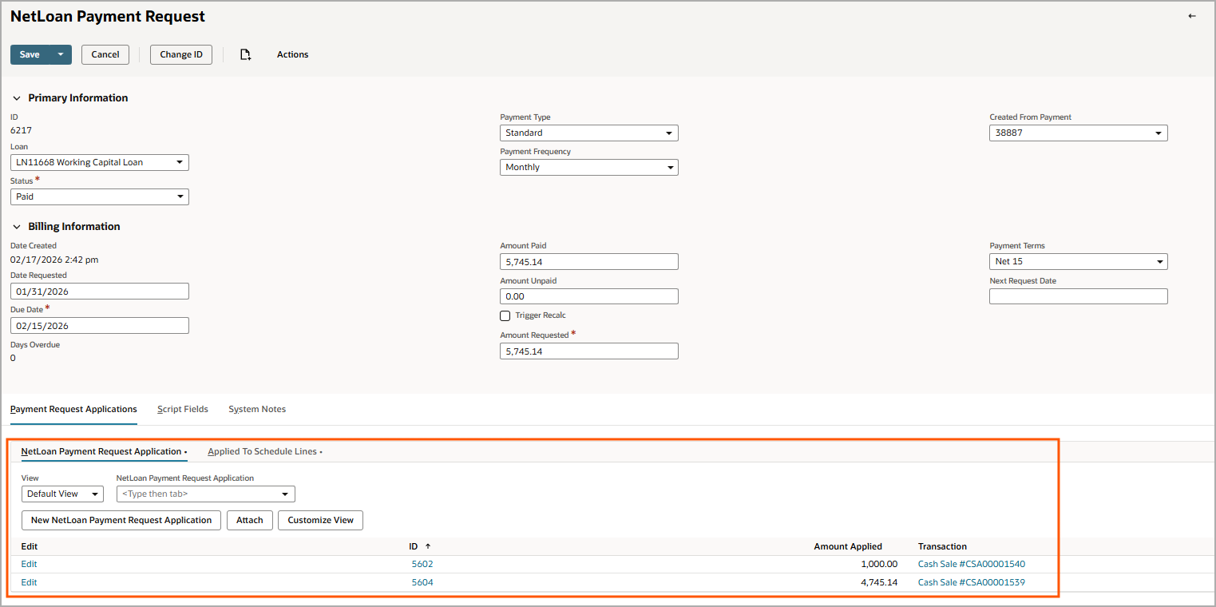Viewport: 1216px width, 607px height.
Task: Click the ID column sort arrow
Action: coord(428,547)
